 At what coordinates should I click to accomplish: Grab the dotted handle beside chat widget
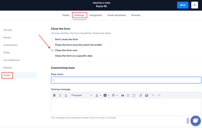tap(188, 121)
